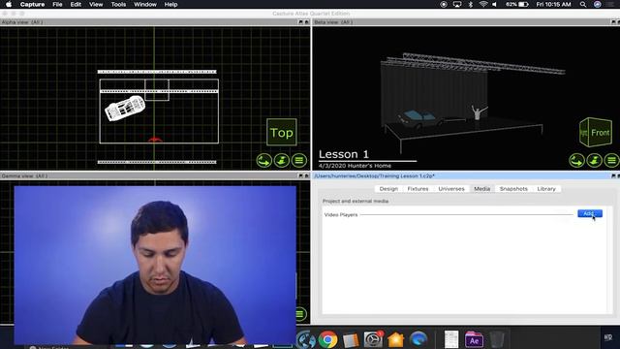Open the Wi-Fi menu
The width and height of the screenshot is (620, 349).
tap(483, 4)
